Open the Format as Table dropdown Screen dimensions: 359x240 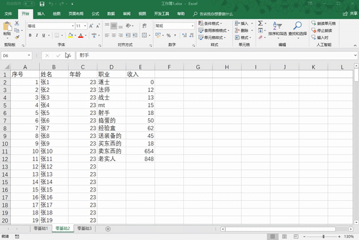214,30
